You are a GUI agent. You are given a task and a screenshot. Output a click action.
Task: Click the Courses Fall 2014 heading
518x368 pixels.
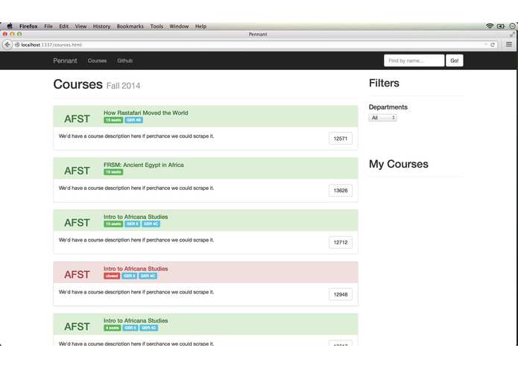coord(97,84)
